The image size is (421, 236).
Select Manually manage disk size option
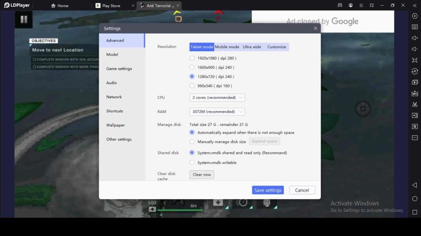[192, 142]
